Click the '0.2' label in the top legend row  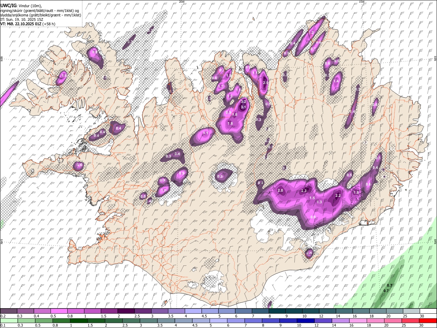(x=3, y=316)
